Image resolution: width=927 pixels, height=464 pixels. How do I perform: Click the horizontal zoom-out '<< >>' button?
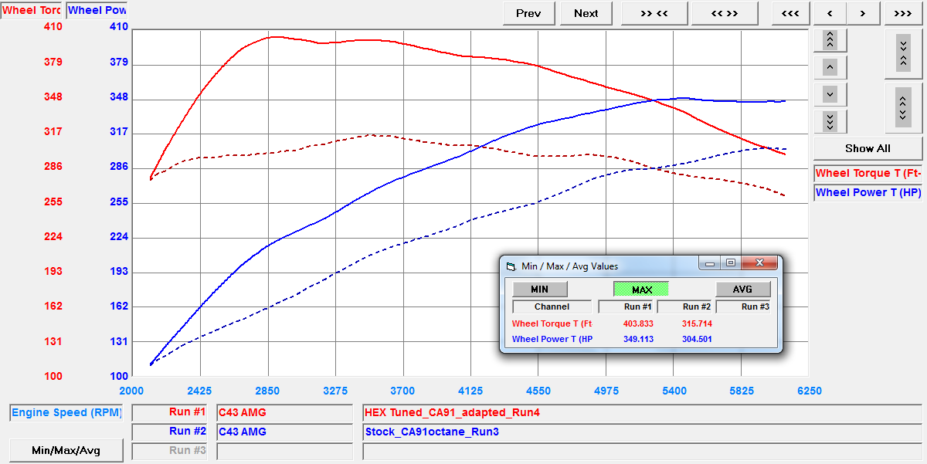click(724, 13)
